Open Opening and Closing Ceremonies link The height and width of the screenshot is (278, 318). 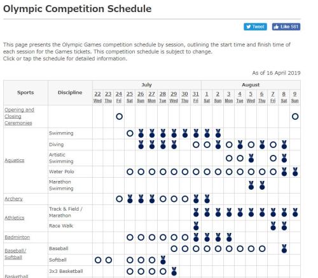tap(19, 116)
